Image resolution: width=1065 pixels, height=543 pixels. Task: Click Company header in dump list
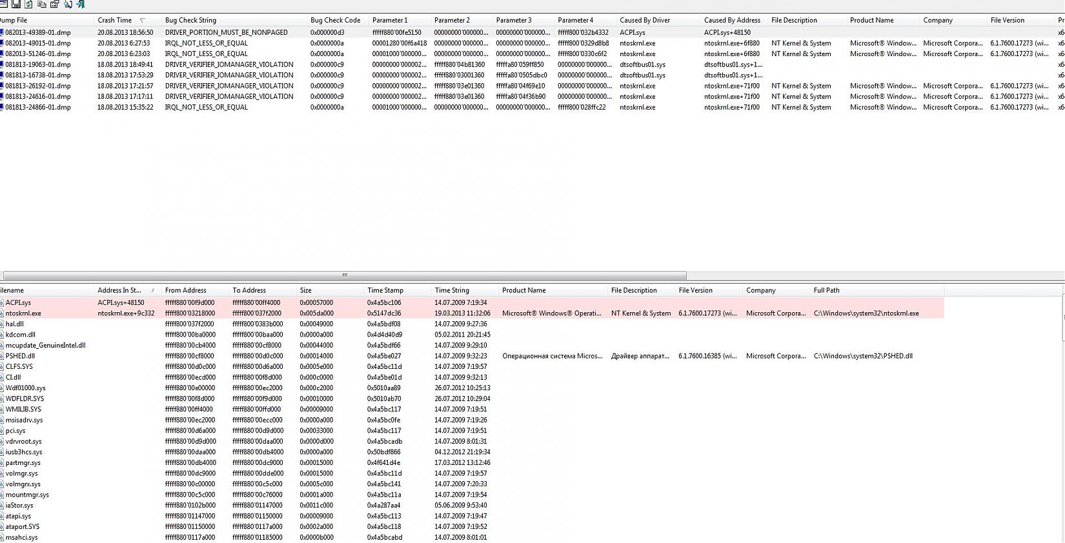pos(953,20)
